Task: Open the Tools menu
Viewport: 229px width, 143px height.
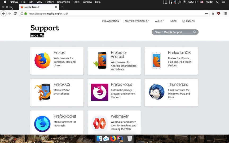Action: pos(76,2)
